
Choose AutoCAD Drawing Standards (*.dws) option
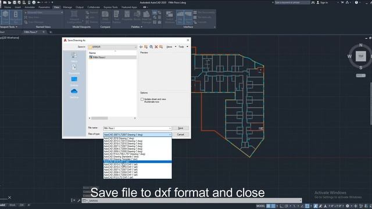click(137, 157)
